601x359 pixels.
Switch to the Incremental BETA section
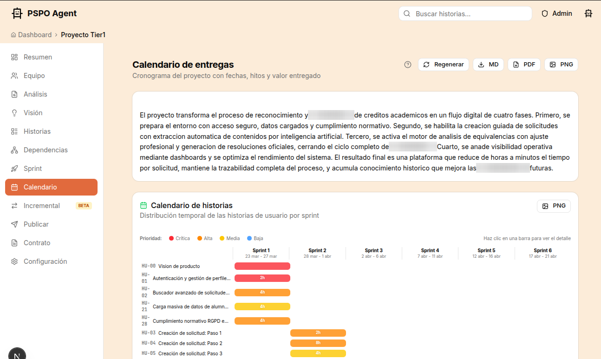41,205
